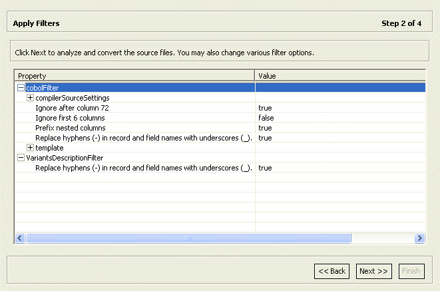Screen dimensions: 440x291
Task: Collapse the VariantsDescriptionFilter node
Action: [x=21, y=157]
